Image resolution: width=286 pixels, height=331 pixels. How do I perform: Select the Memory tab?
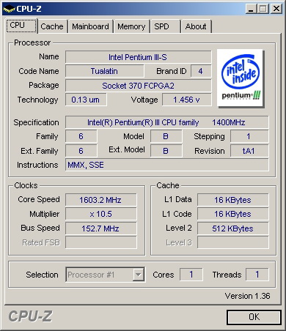(x=131, y=26)
